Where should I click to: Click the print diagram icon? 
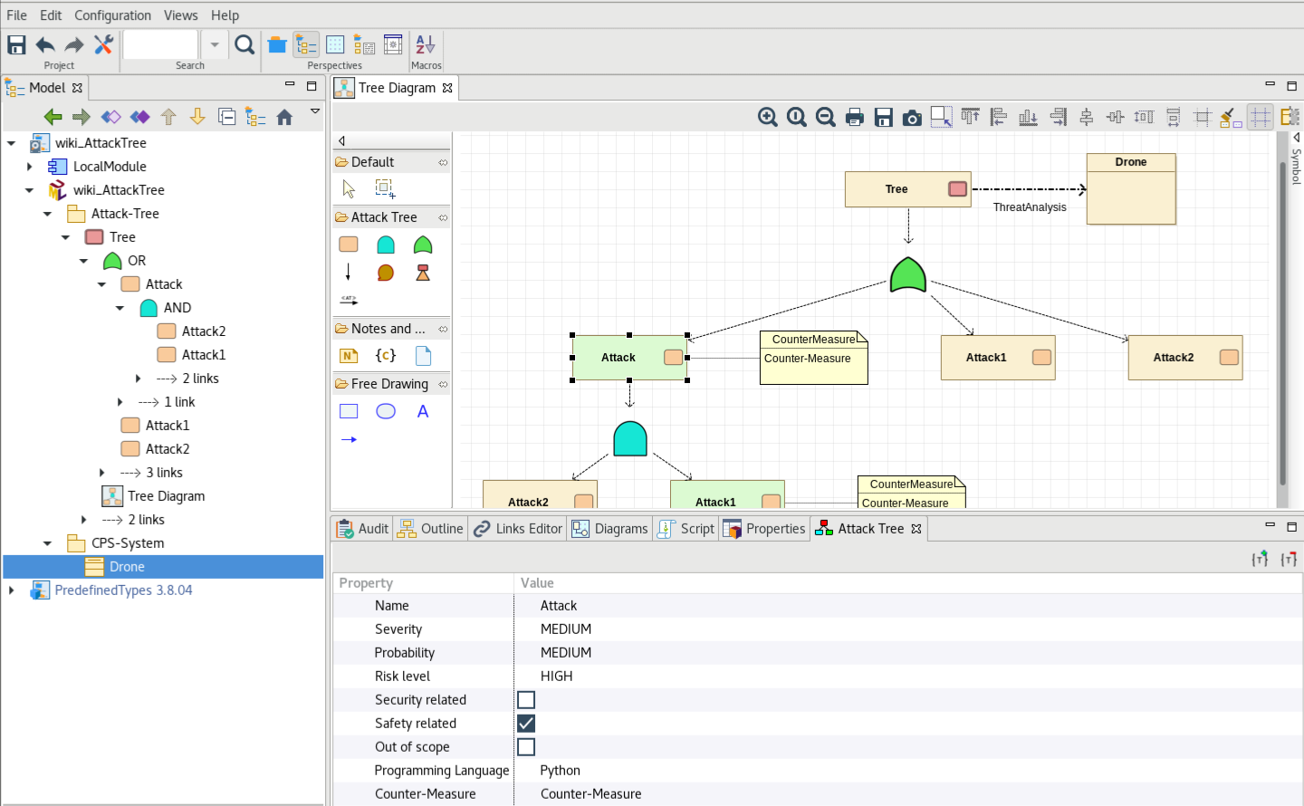point(854,117)
